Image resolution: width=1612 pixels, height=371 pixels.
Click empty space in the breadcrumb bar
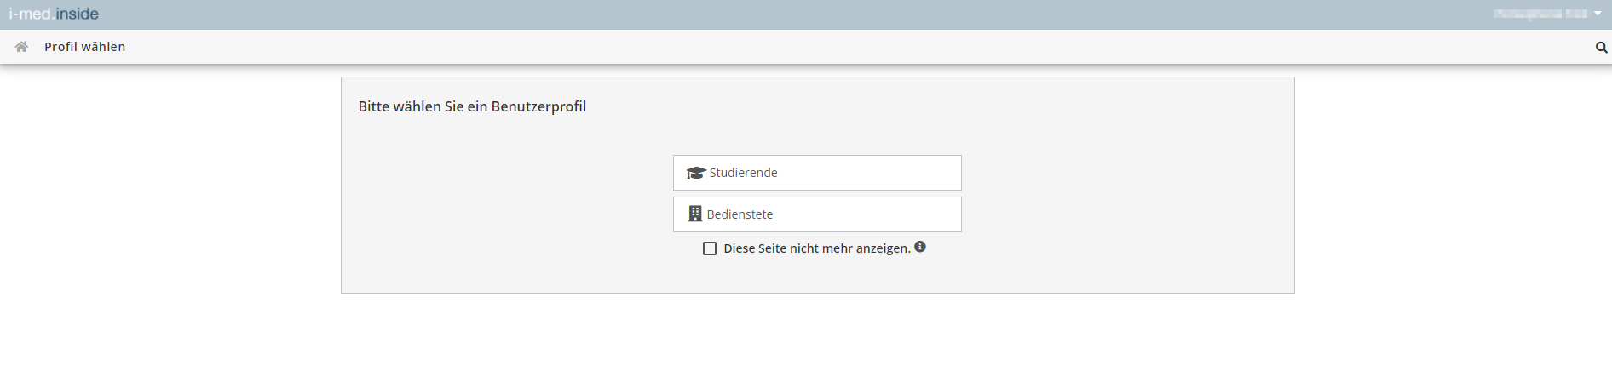click(x=852, y=47)
